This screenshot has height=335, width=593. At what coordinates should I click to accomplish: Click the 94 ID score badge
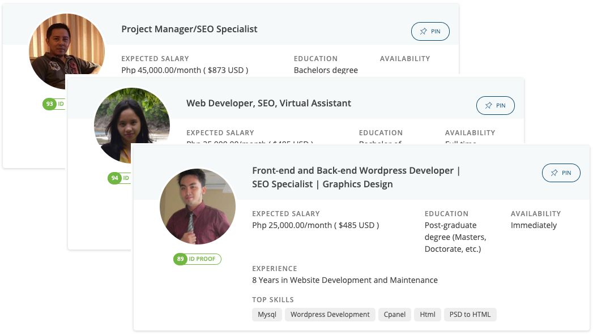click(118, 178)
